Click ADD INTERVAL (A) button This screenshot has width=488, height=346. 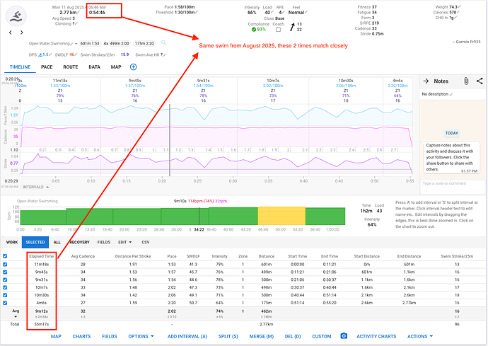pos(187,336)
